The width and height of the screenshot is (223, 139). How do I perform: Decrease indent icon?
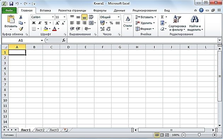pos(72,29)
